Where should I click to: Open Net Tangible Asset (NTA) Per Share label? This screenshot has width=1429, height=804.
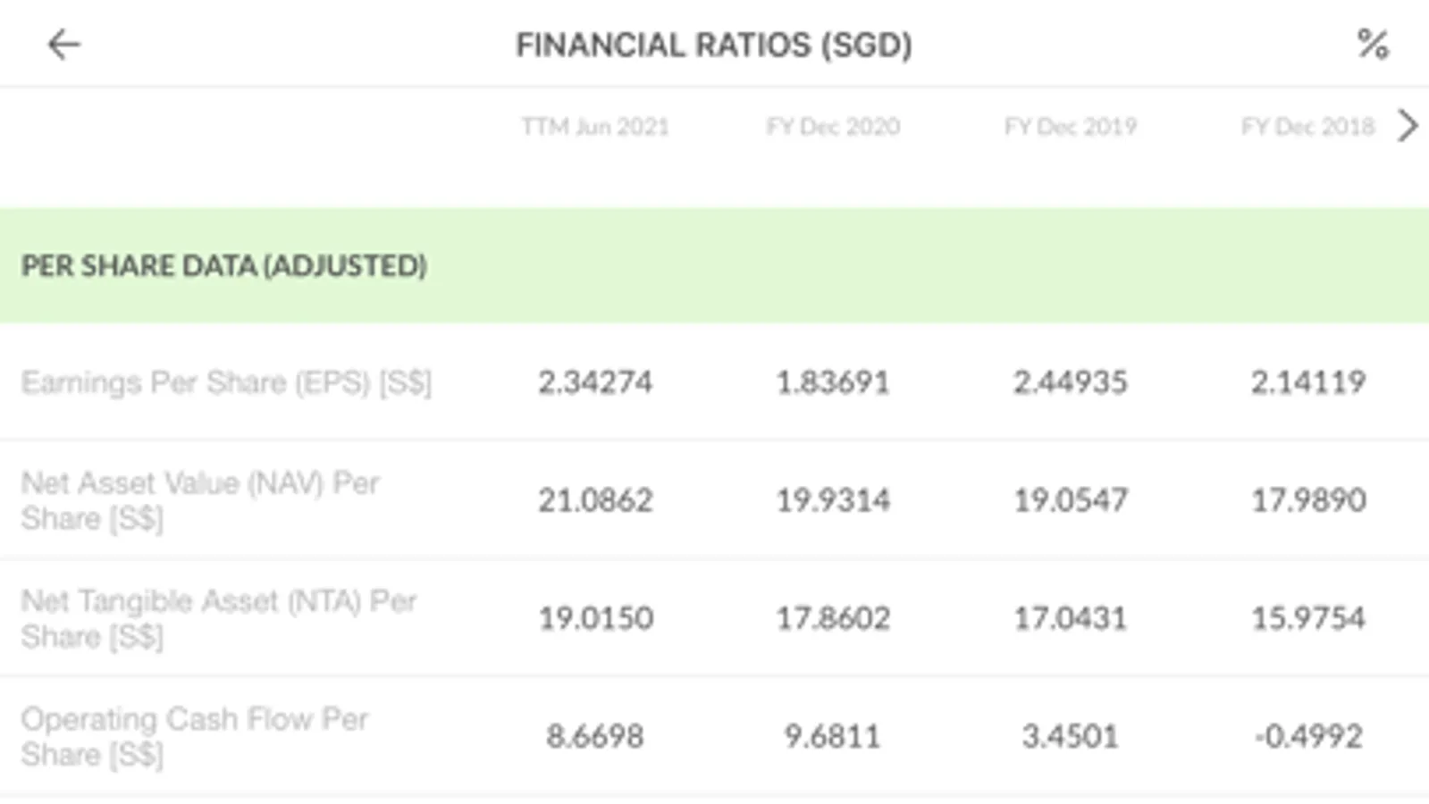tap(218, 618)
